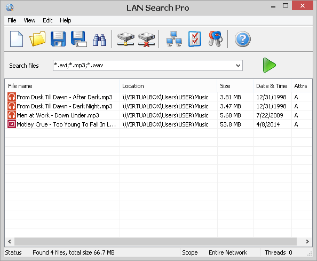317x261 pixels.
Task: Open the checklist options icon
Action: pyautogui.click(x=195, y=39)
